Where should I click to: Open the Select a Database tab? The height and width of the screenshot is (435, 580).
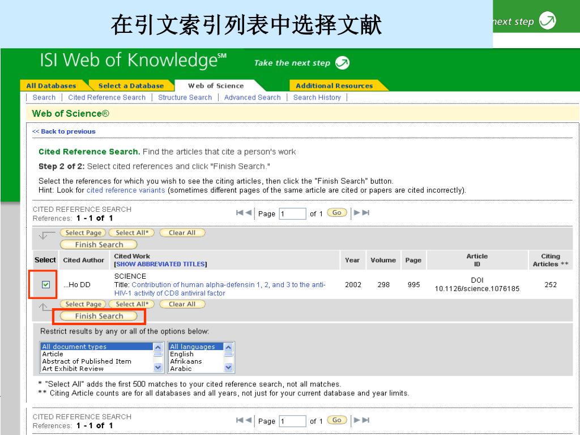pos(131,86)
